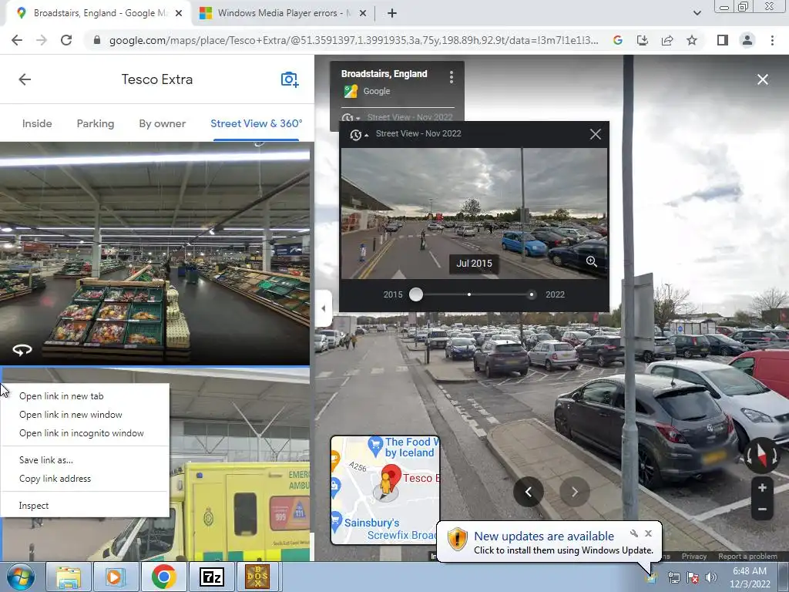
Task: Open the tab search chevron in title bar
Action: 697,13
